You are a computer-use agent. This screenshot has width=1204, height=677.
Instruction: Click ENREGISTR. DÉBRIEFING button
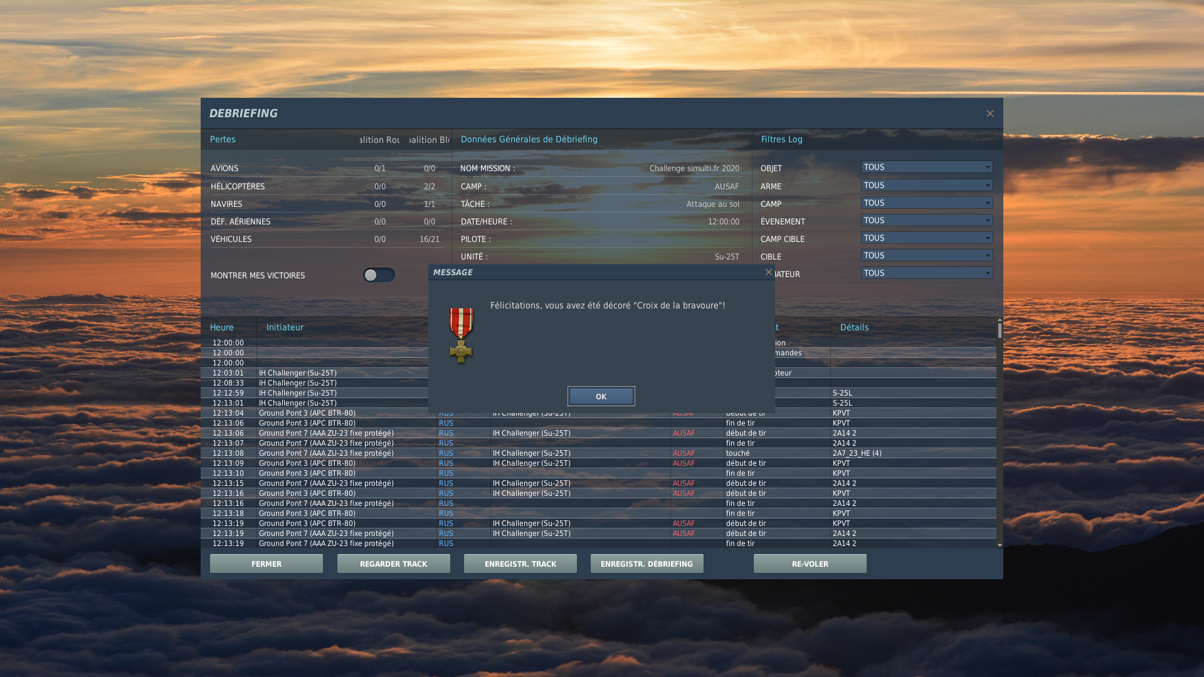pyautogui.click(x=647, y=564)
